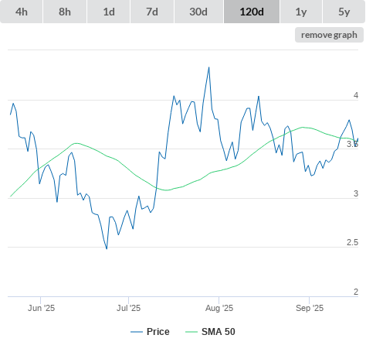Toggle the Price series in legend
This screenshot has width=366, height=352.
click(x=150, y=332)
